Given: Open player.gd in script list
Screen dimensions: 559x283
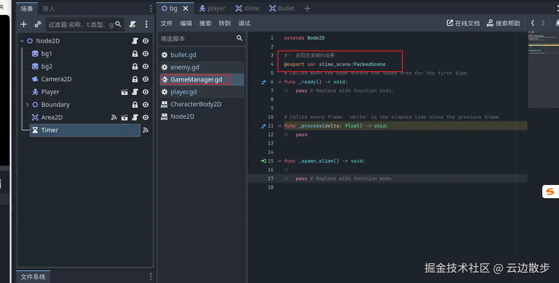Looking at the screenshot, I should coord(201,92).
